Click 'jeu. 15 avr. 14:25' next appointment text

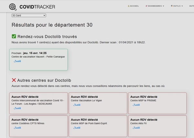pyautogui.click(x=35, y=53)
